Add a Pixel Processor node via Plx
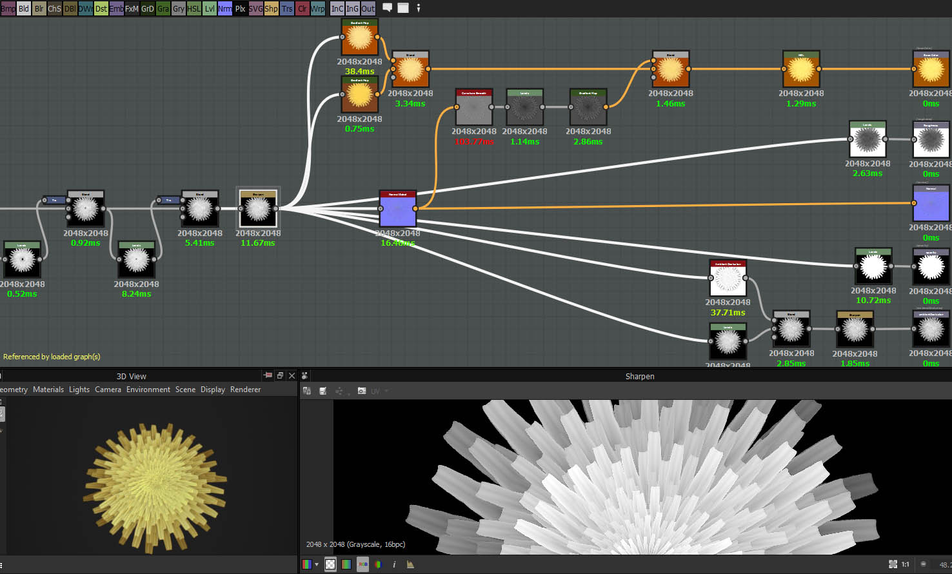This screenshot has width=952, height=574. pyautogui.click(x=241, y=8)
